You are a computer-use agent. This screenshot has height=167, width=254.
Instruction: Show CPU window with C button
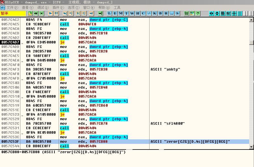143,13
